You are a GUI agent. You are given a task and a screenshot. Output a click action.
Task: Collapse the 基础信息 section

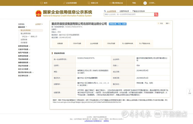[23, 27]
